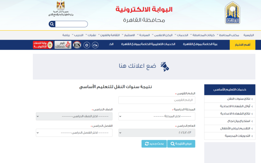Open the 'الفصل الدراسى' semester dropdown
This screenshot has width=261, height=163.
coord(74,133)
